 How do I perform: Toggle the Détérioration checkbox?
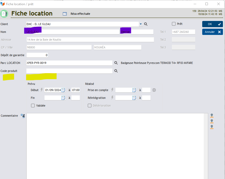click(90, 106)
